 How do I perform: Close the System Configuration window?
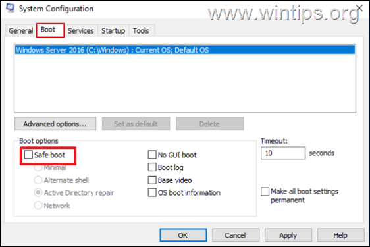(359, 8)
